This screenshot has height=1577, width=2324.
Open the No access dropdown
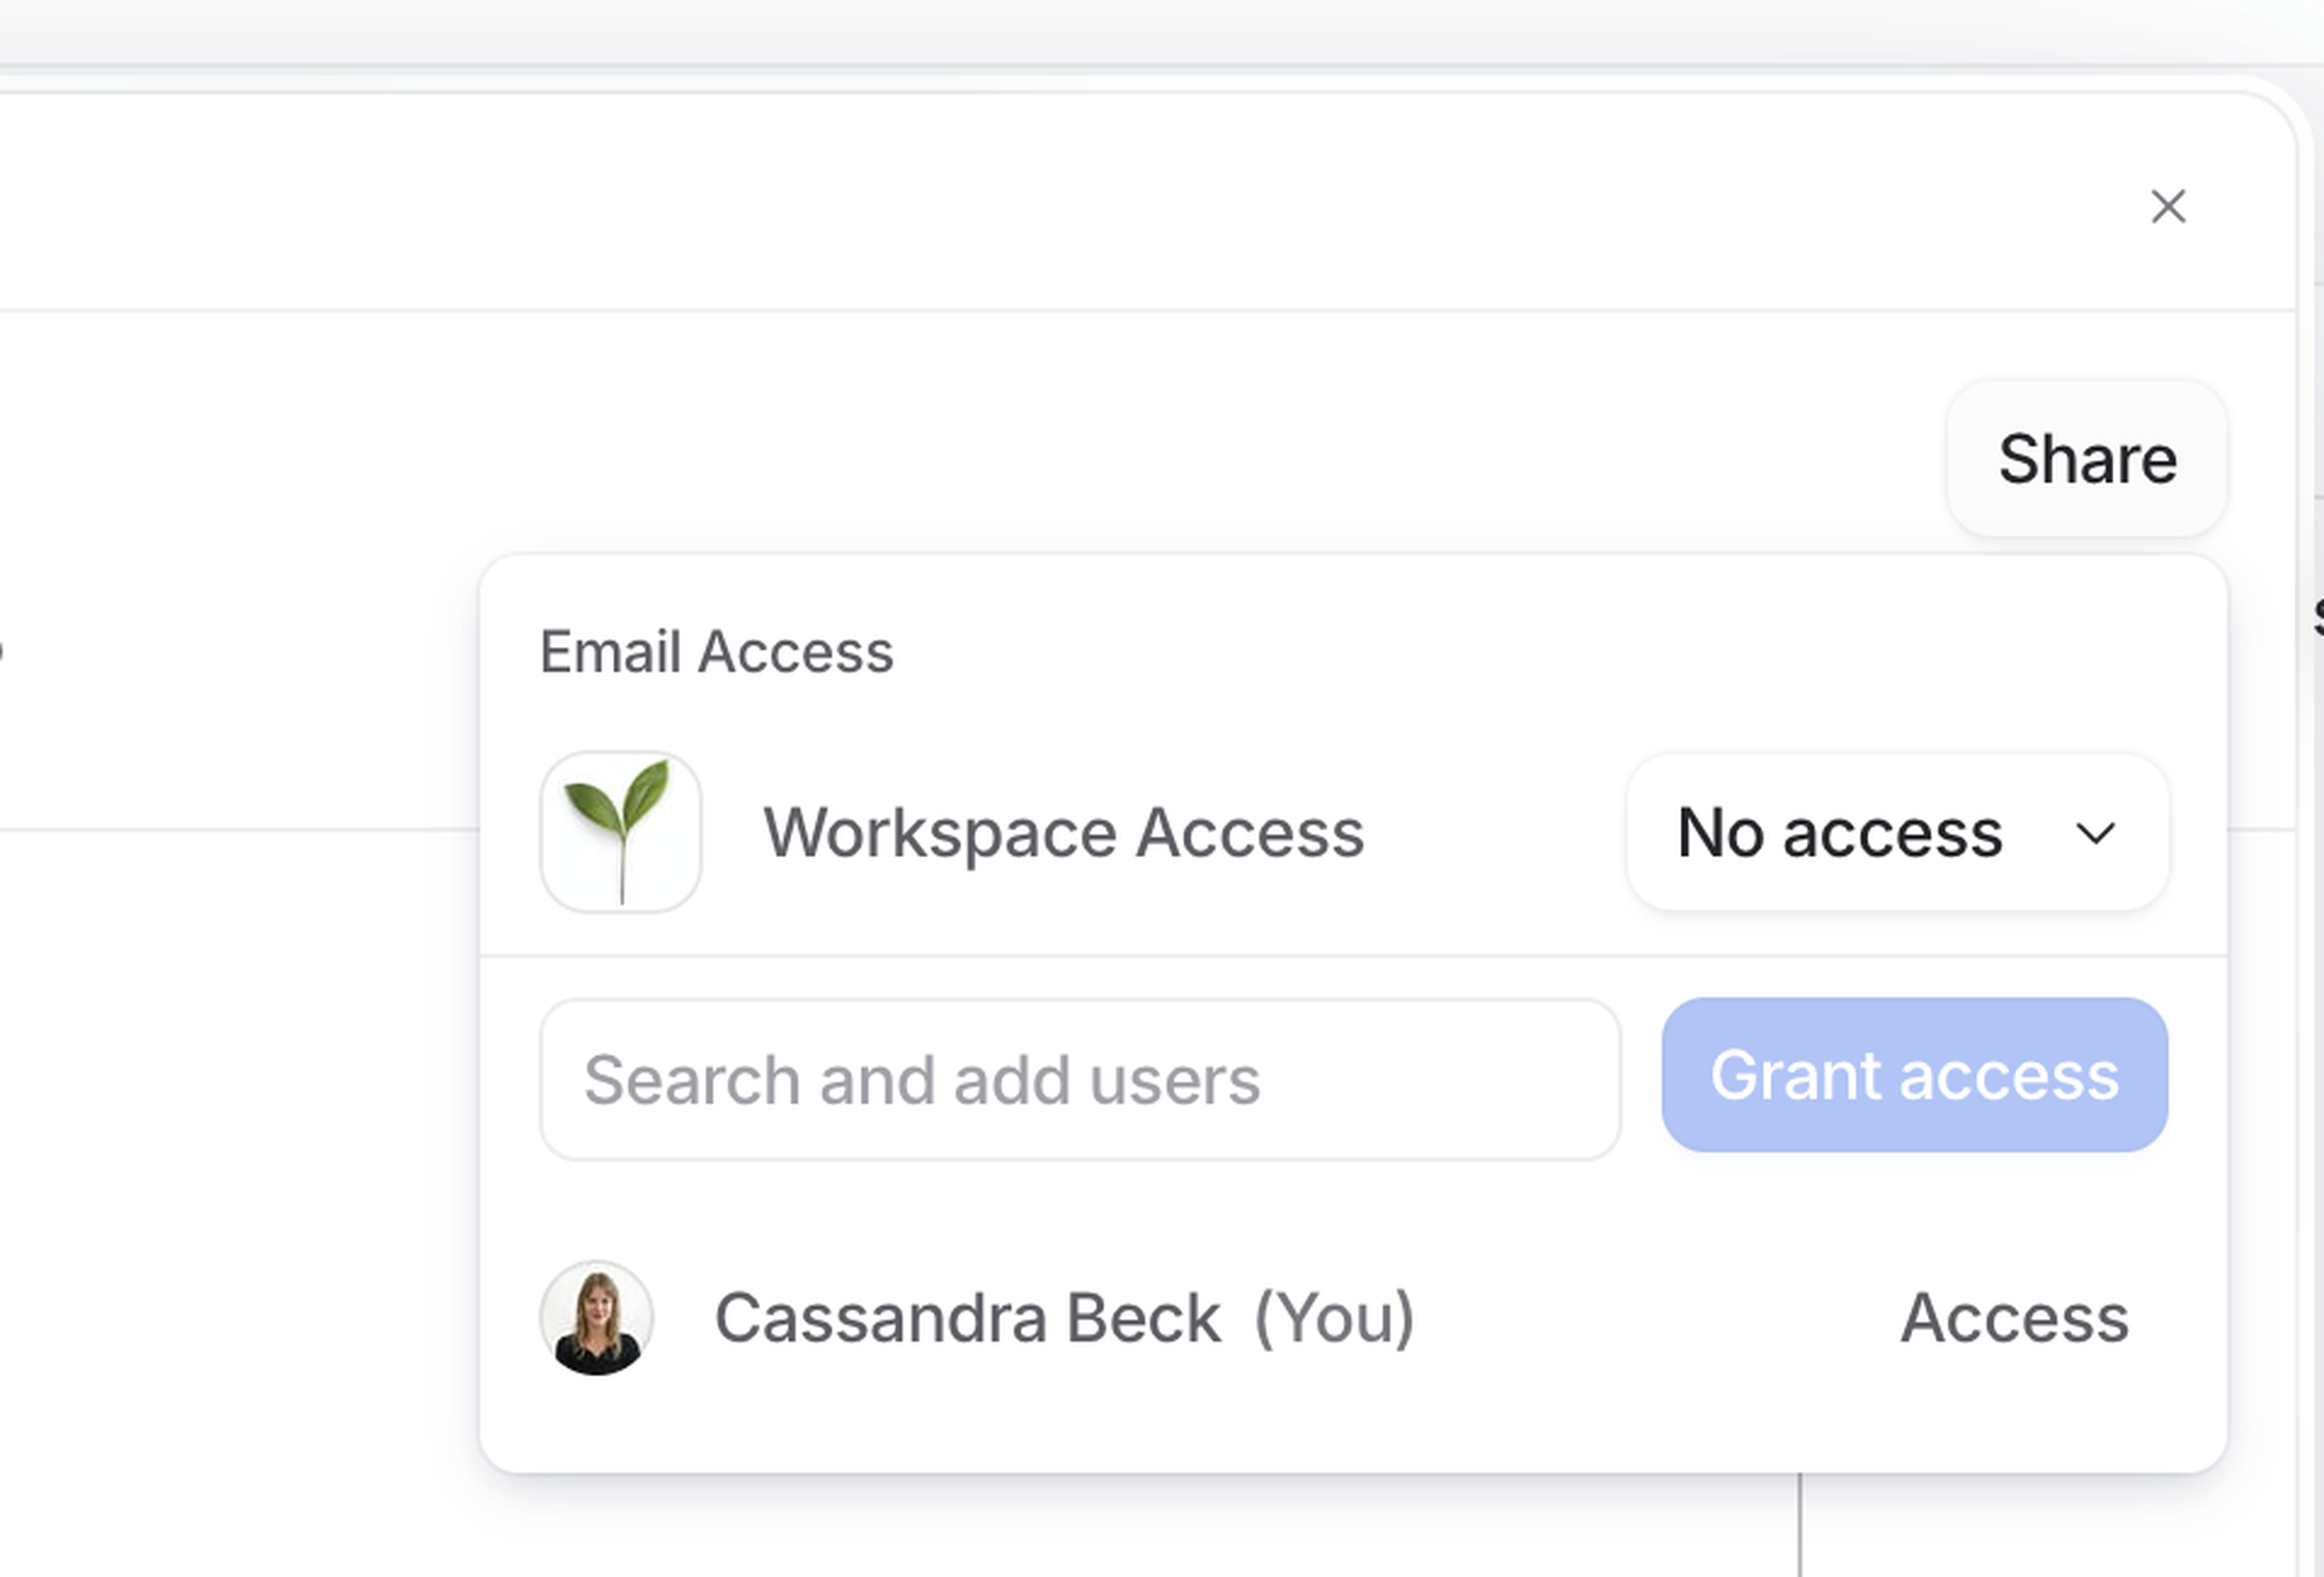tap(1896, 832)
